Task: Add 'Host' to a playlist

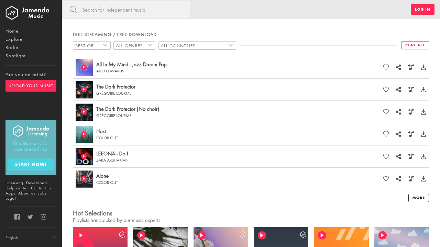Action: click(411, 134)
